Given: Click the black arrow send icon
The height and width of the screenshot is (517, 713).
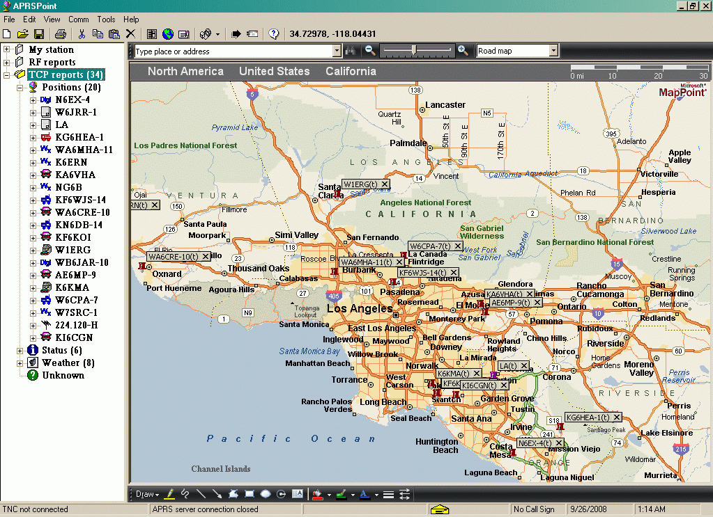Looking at the screenshot, I should point(236,33).
